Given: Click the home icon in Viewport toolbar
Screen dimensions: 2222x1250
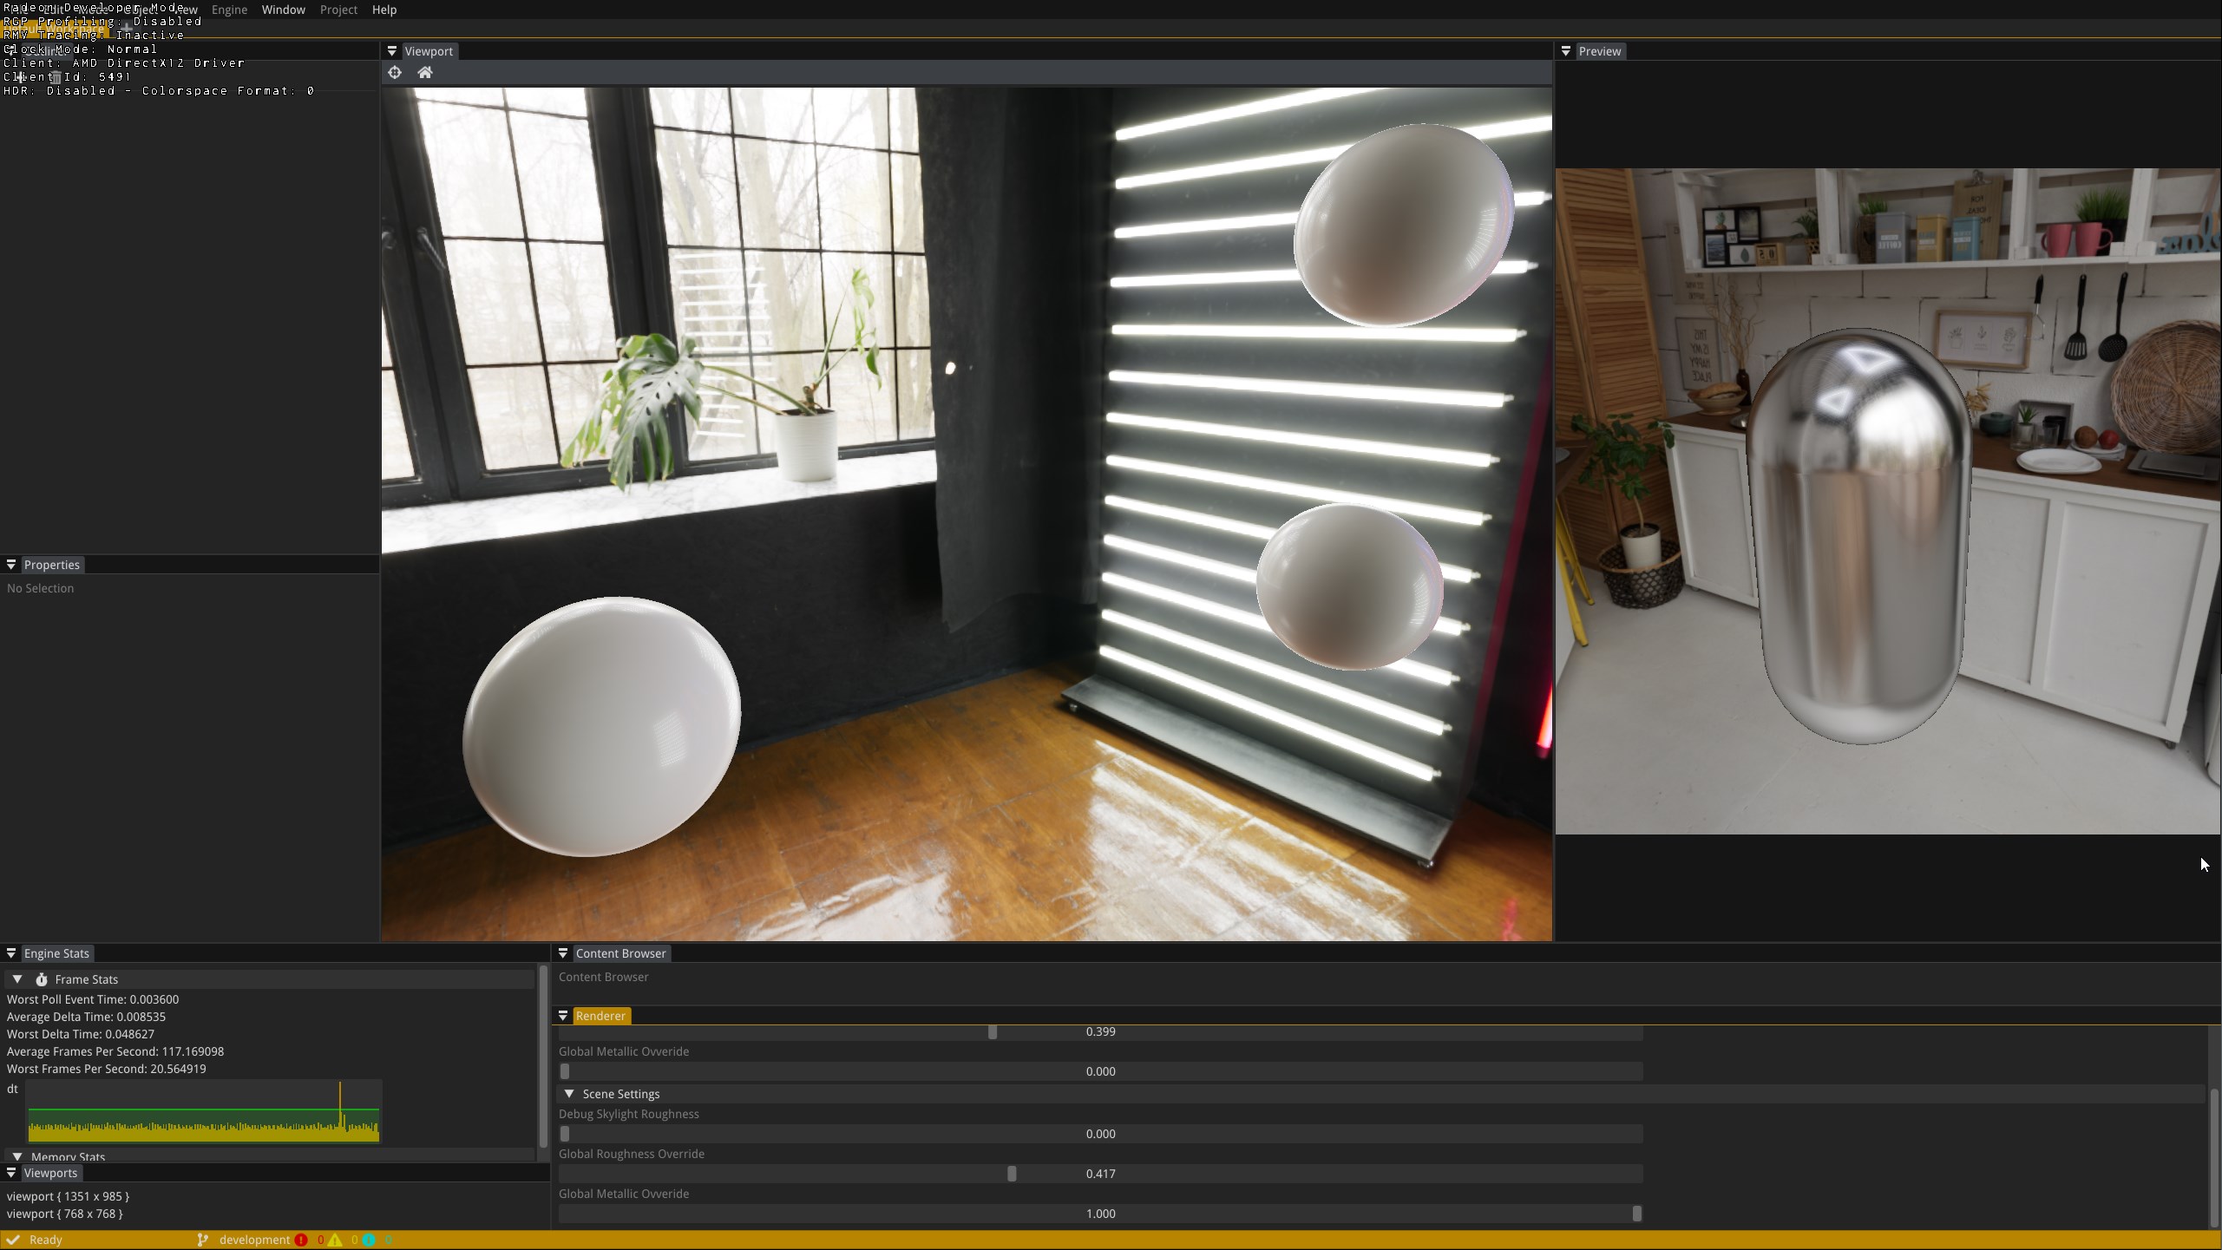Looking at the screenshot, I should [x=425, y=73].
